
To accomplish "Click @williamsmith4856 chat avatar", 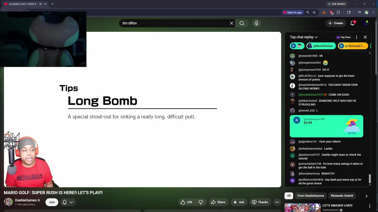I will click(292, 181).
